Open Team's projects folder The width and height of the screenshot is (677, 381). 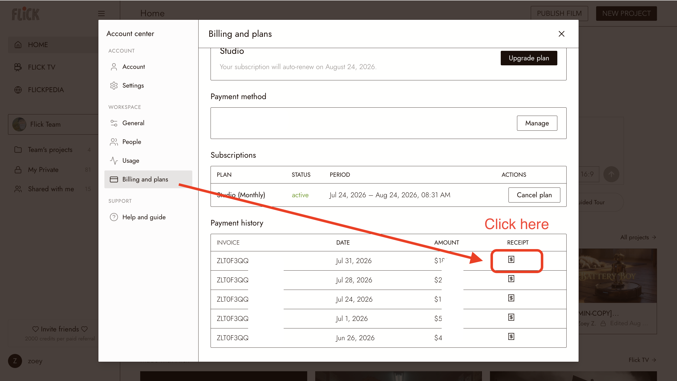pyautogui.click(x=53, y=150)
